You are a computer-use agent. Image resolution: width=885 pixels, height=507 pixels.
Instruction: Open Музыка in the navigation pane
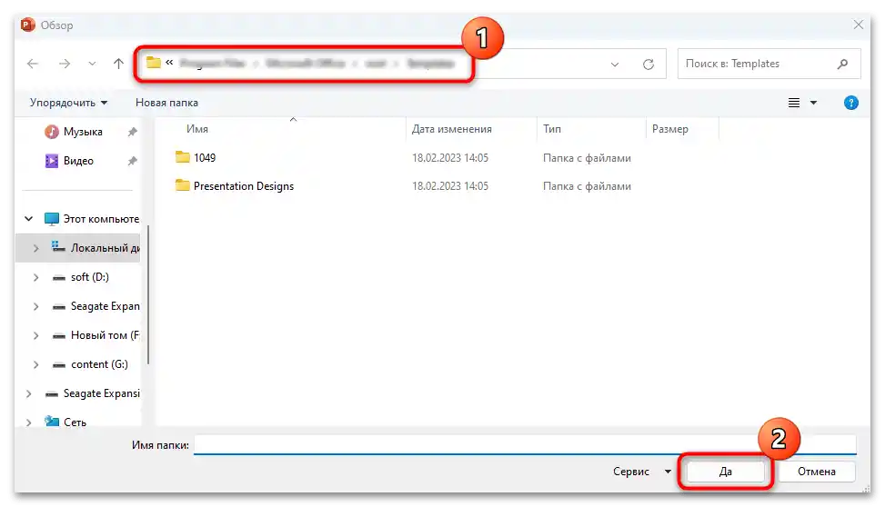coord(83,132)
